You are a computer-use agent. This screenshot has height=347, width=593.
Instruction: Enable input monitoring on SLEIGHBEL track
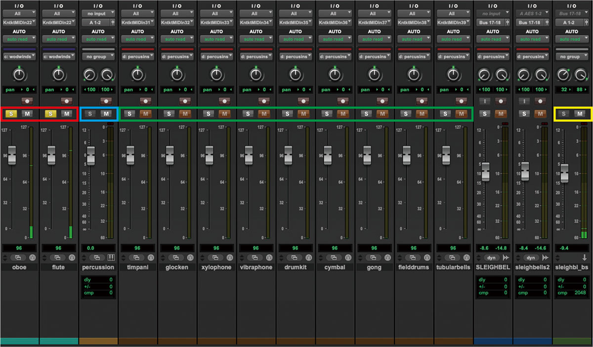[485, 100]
